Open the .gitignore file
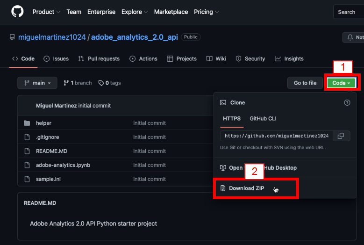 pyautogui.click(x=47, y=137)
